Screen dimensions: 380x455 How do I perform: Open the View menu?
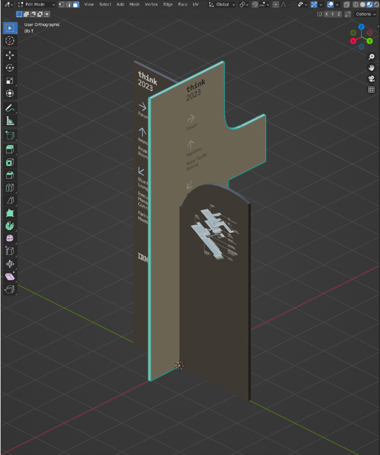pos(89,4)
